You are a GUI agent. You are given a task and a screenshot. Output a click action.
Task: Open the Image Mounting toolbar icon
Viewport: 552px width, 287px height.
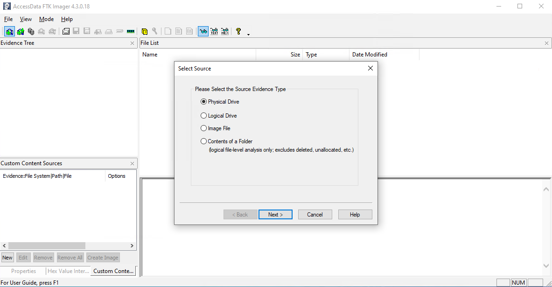point(31,31)
